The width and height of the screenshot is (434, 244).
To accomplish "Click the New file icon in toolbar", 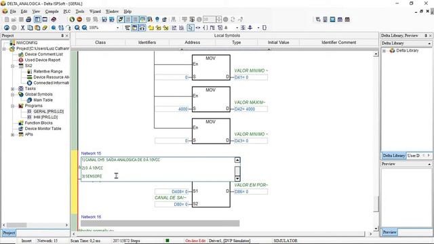I will point(7,20).
